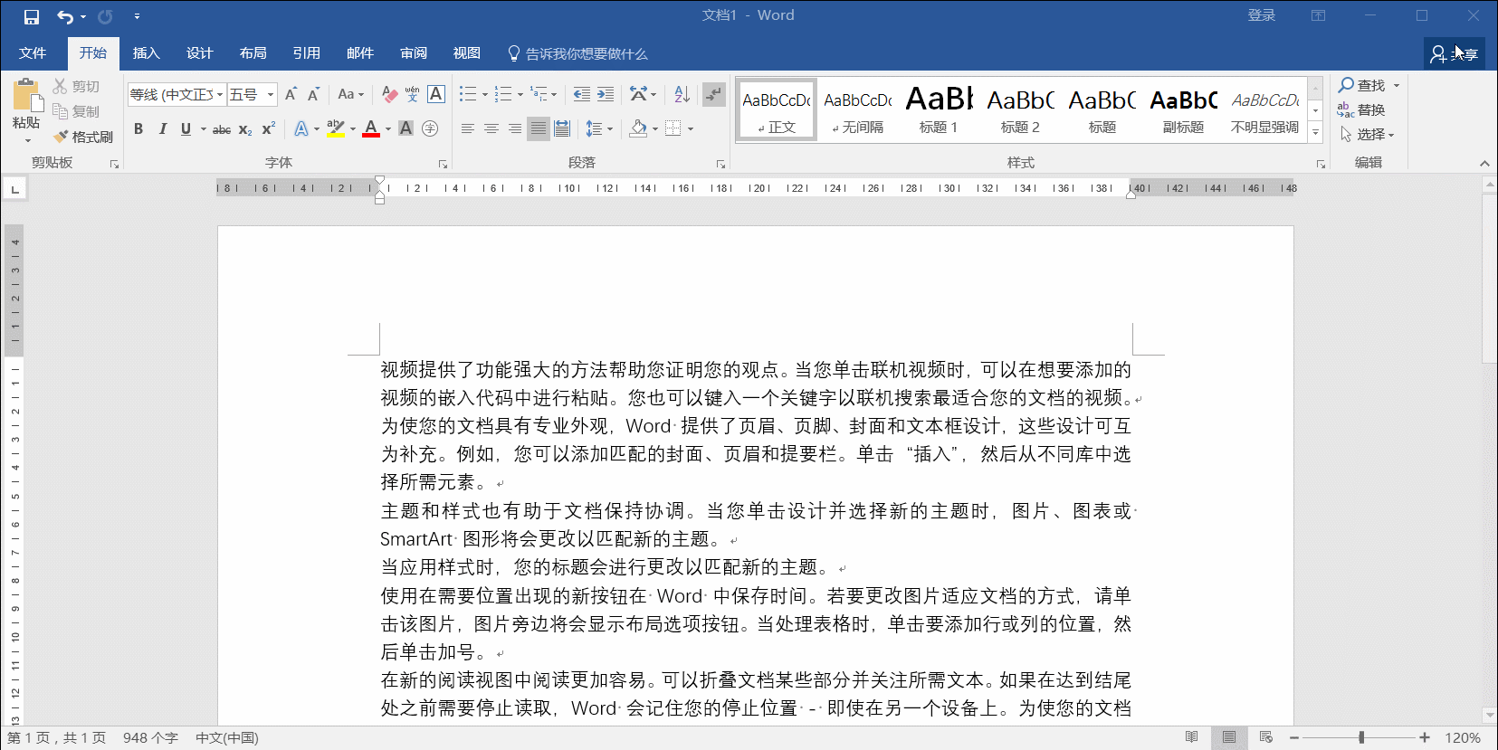The height and width of the screenshot is (750, 1498).
Task: Align text left
Action: coord(467,129)
